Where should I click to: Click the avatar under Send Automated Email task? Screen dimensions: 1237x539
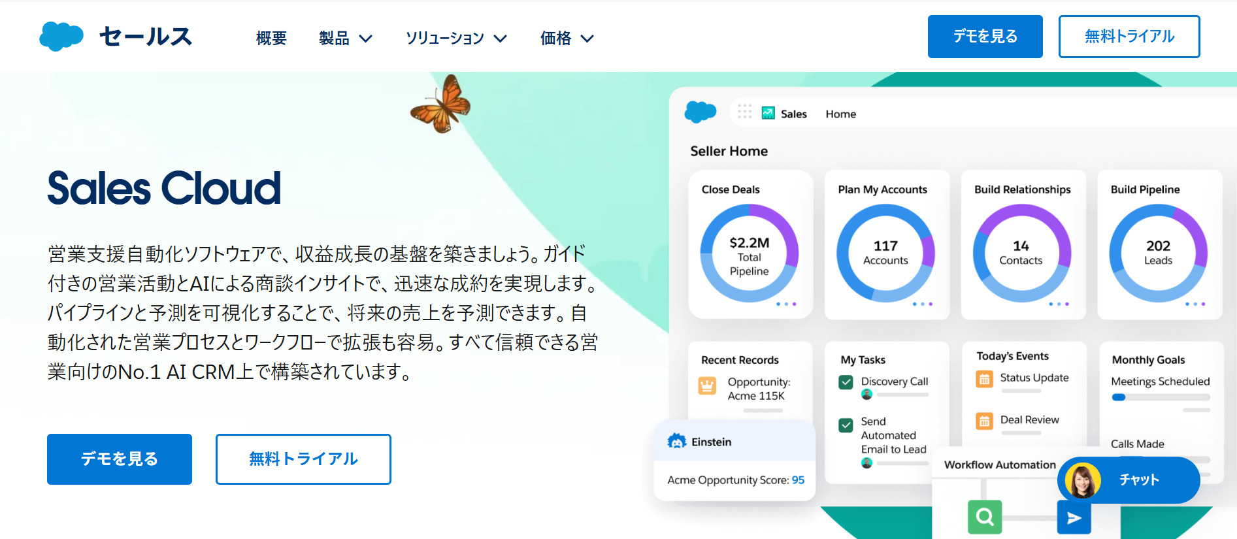[867, 463]
